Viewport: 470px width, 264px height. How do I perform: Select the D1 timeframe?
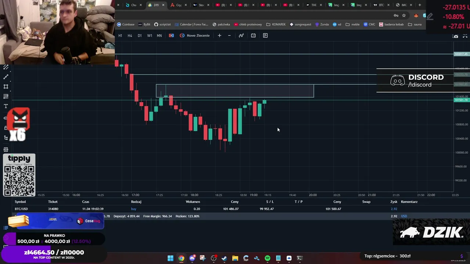point(140,36)
